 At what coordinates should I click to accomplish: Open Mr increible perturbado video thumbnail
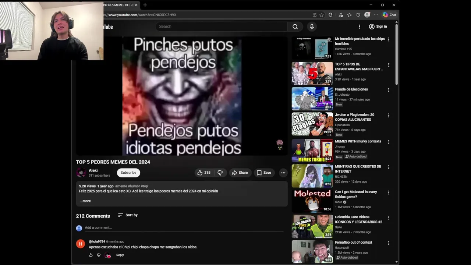pos(312,48)
